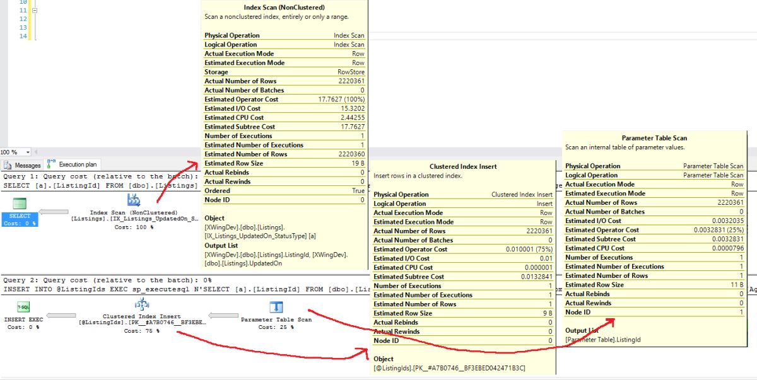Click the 'Parameter Table Scan' tooltip title
This screenshot has height=380, width=757.
pyautogui.click(x=654, y=138)
